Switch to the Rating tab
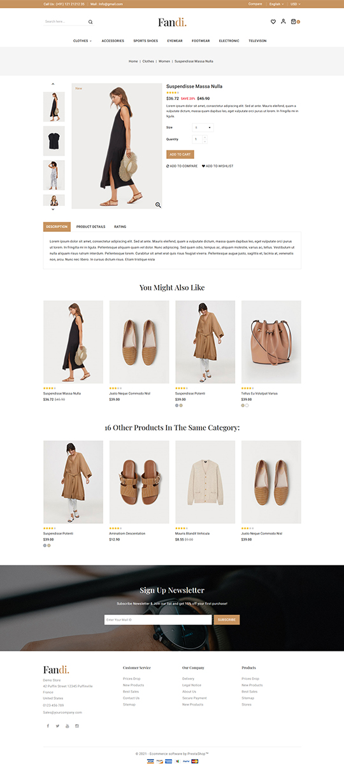 click(120, 227)
